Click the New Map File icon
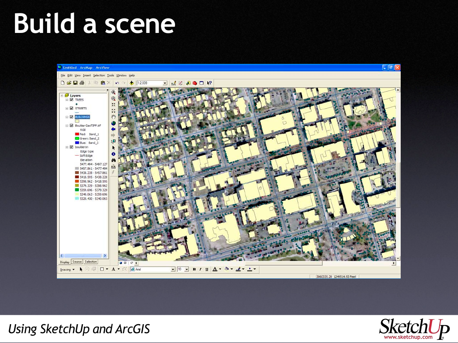This screenshot has width=458, height=343. [62, 83]
